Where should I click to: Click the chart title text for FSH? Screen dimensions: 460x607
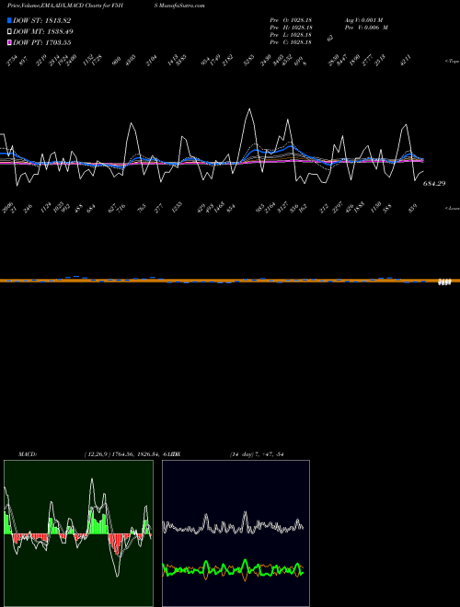(x=64, y=6)
